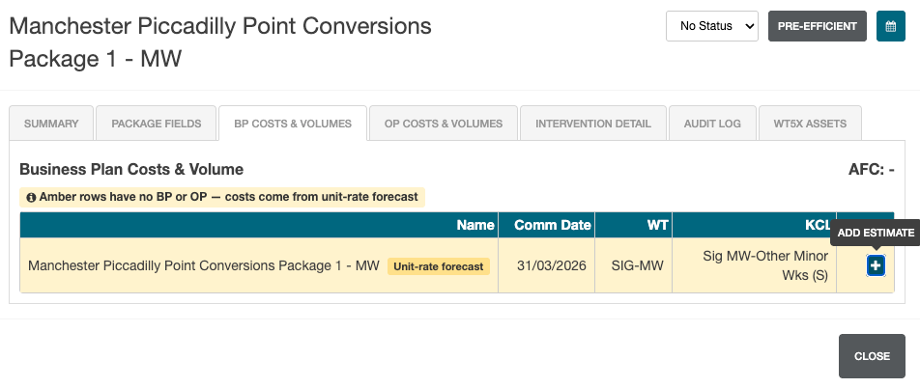
Task: Click the KCL column header
Action: tap(755, 225)
